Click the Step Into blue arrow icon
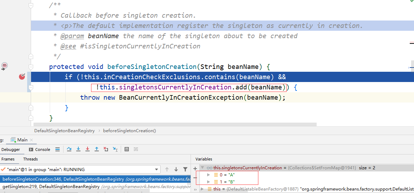Image resolution: width=414 pixels, height=193 pixels. [x=78, y=150]
